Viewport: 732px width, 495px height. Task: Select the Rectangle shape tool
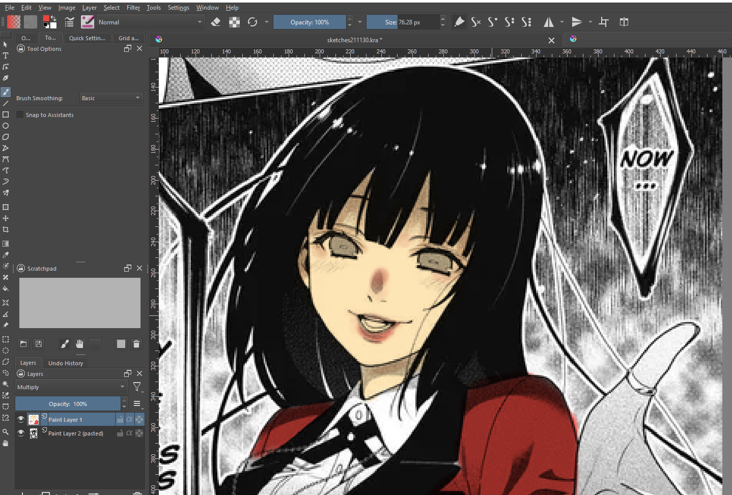click(x=6, y=114)
